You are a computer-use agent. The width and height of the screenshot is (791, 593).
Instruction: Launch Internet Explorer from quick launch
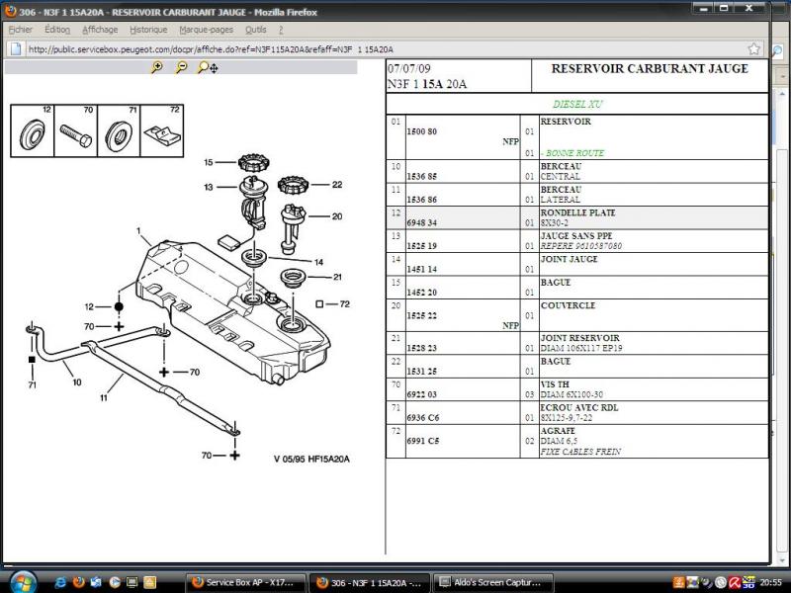click(61, 582)
